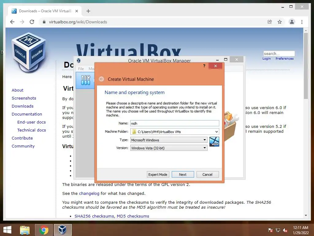
Task: Follow the changelog link
Action: coord(89,194)
